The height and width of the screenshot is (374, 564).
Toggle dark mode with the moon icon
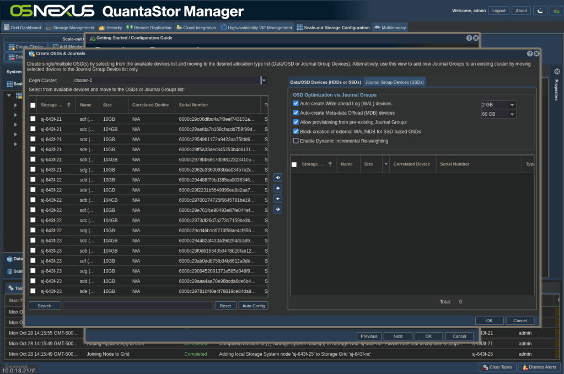[x=540, y=10]
